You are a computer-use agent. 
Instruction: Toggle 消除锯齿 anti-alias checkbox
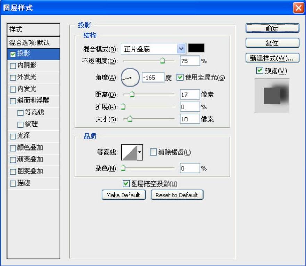pos(153,152)
